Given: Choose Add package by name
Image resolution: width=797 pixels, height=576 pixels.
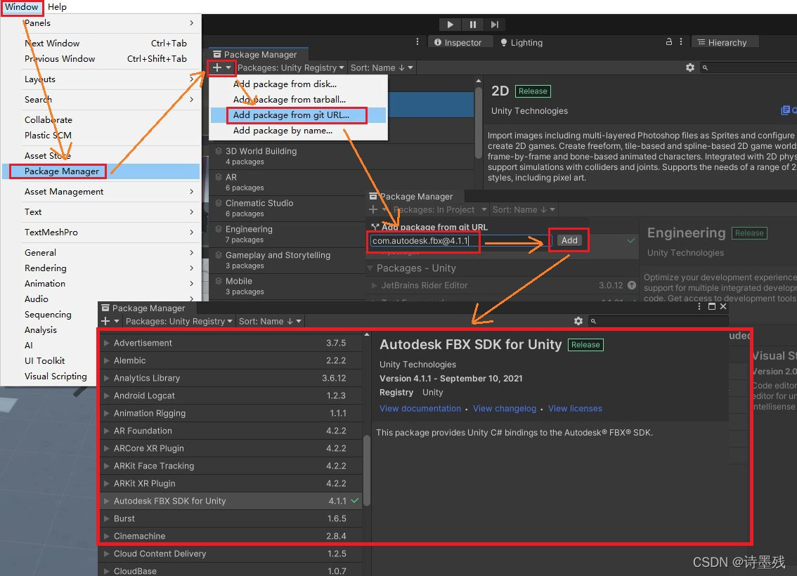Looking at the screenshot, I should click(x=299, y=131).
